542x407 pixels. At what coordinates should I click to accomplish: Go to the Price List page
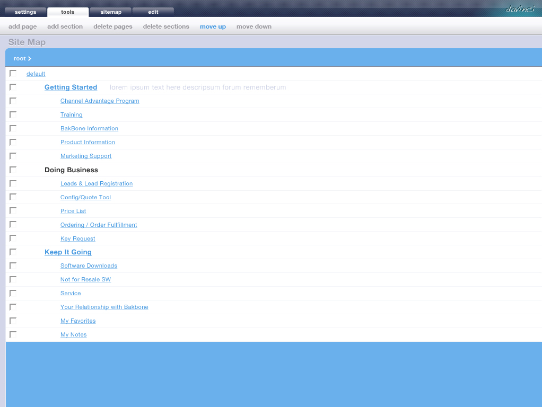(73, 211)
